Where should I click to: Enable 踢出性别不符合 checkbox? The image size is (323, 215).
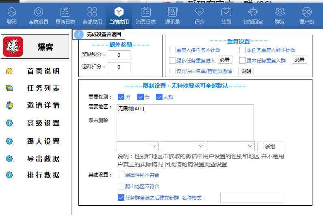(121, 175)
